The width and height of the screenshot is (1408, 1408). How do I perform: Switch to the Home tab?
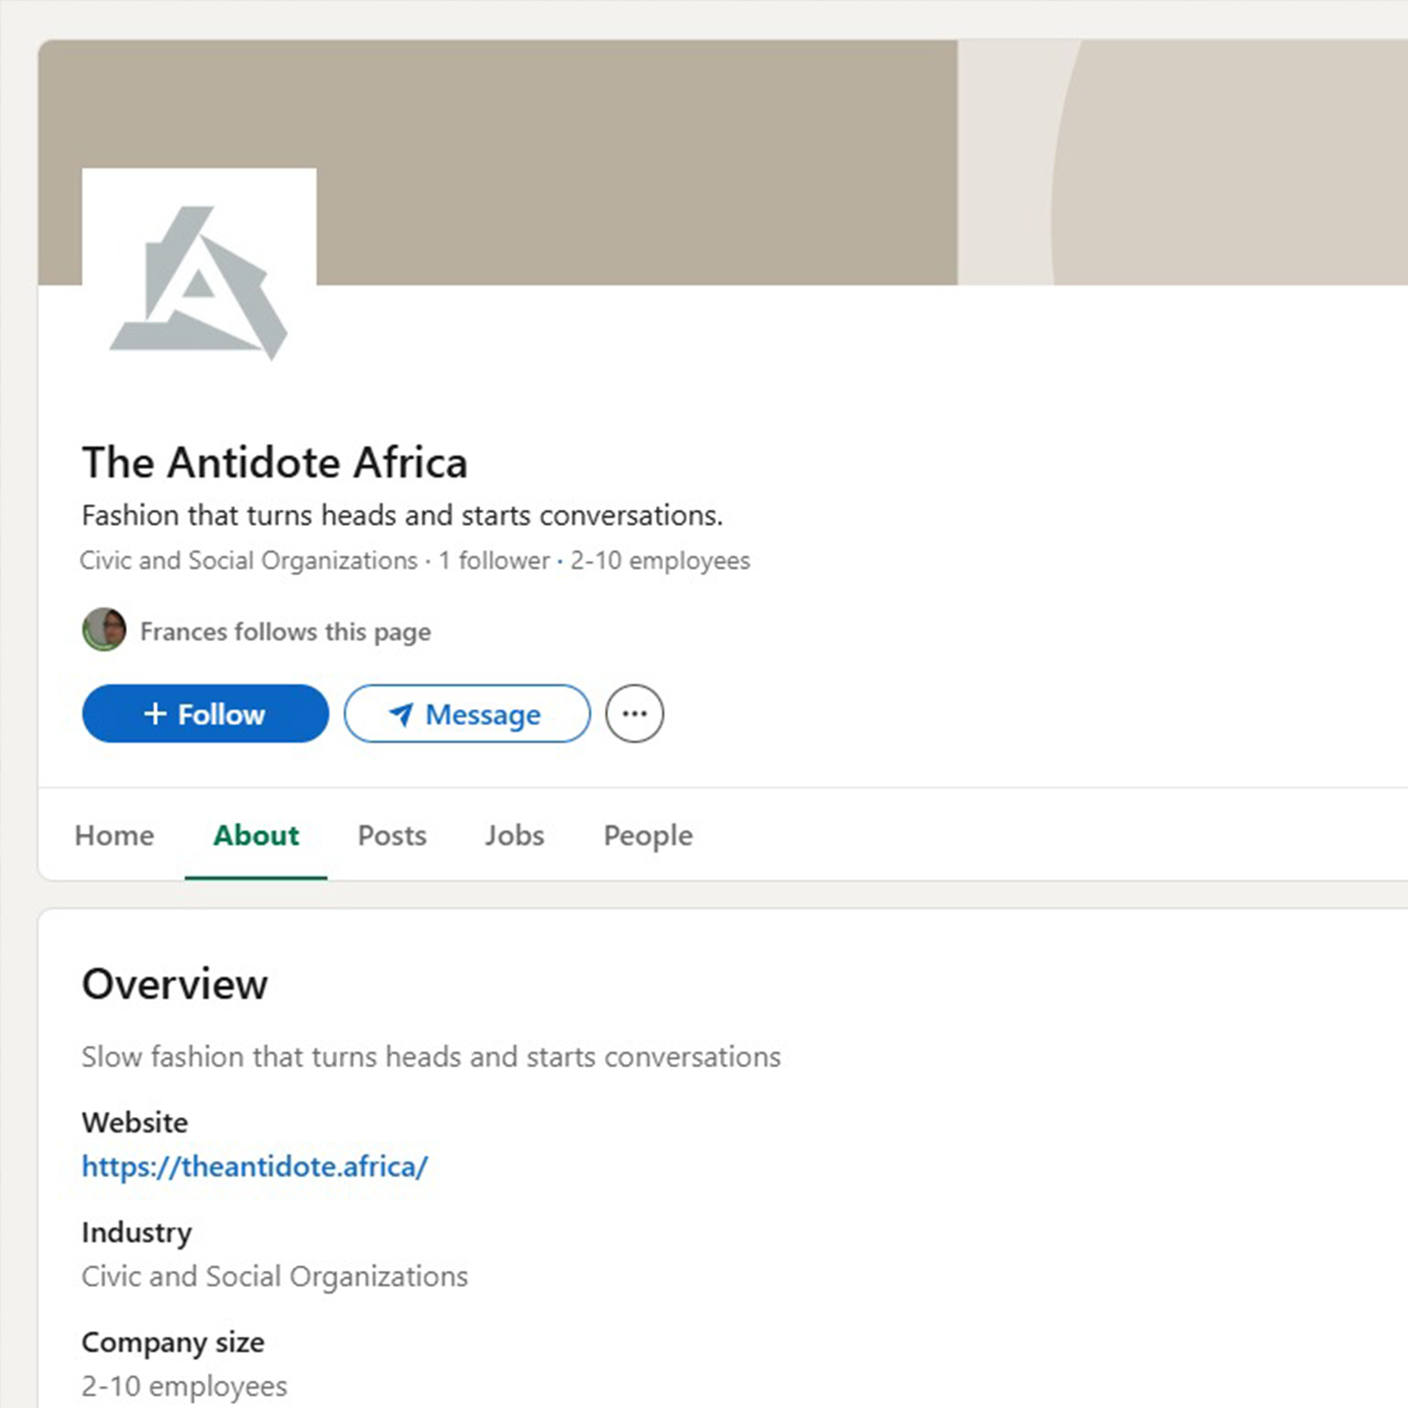click(x=114, y=835)
